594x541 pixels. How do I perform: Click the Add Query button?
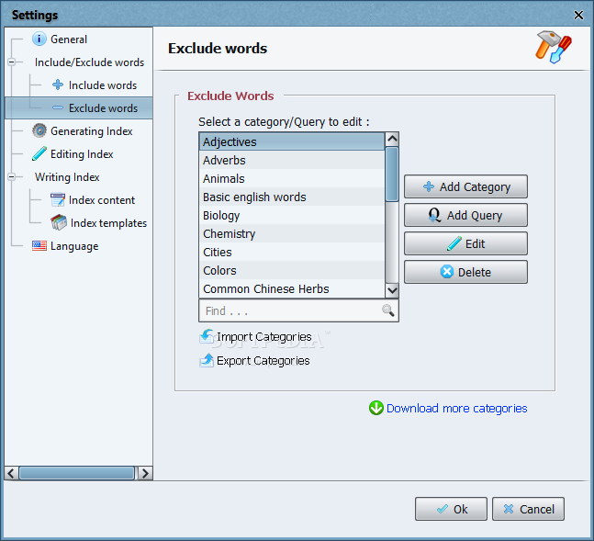[x=465, y=215]
